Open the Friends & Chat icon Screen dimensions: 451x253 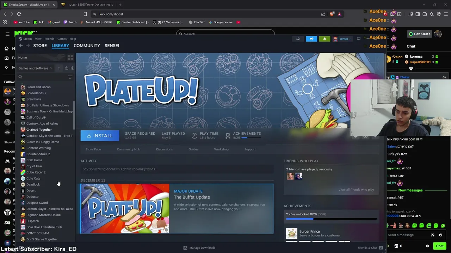(x=381, y=248)
